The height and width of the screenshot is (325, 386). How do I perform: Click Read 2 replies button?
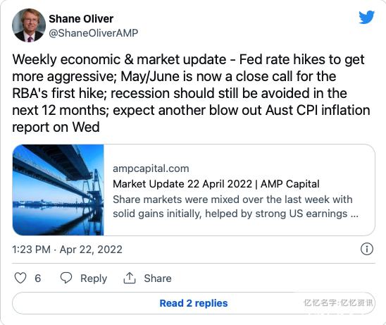(x=194, y=303)
